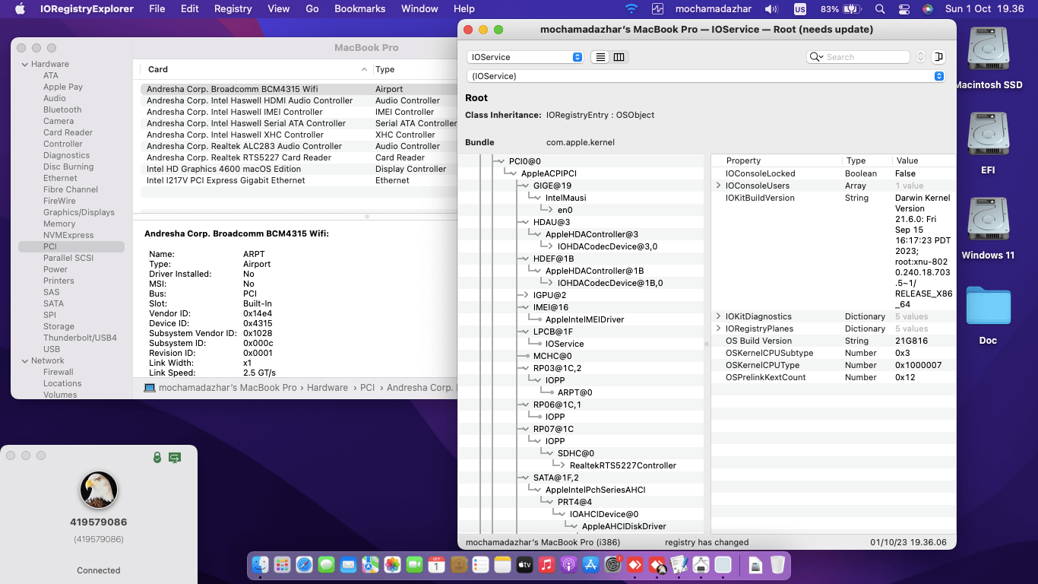Toggle the inspector sidebar panel icon
Image resolution: width=1038 pixels, height=584 pixels.
pyautogui.click(x=938, y=57)
